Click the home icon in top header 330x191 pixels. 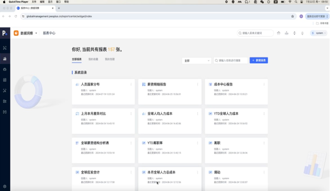tap(278, 33)
